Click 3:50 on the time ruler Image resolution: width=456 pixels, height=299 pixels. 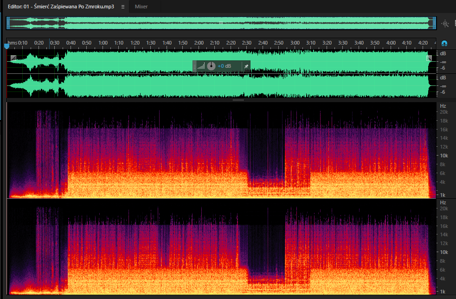tap(374, 43)
